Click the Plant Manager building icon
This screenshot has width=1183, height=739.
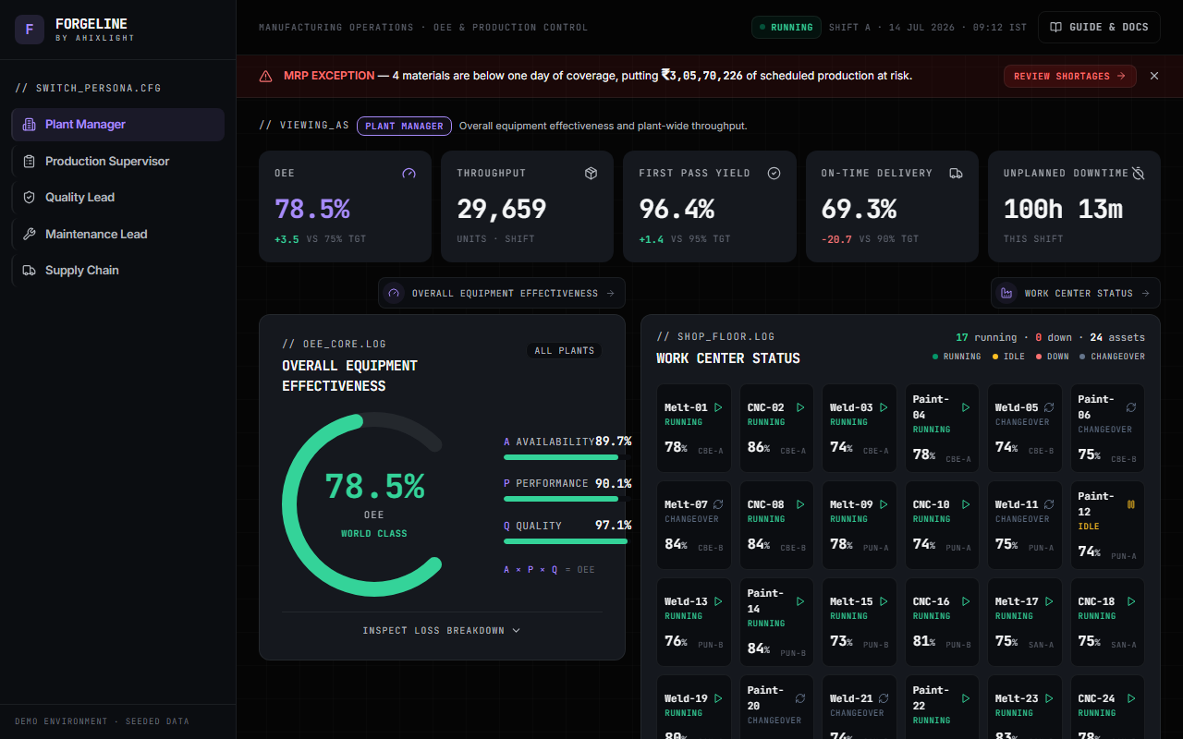point(29,125)
